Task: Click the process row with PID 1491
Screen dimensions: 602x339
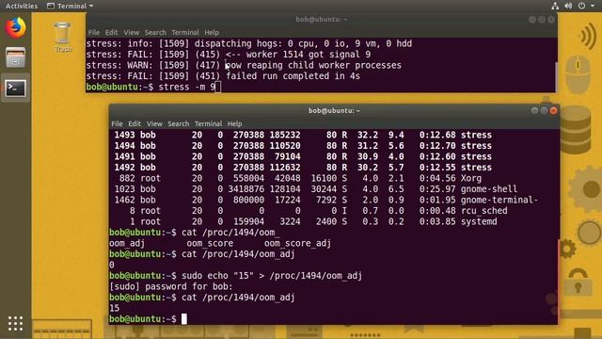Action: pyautogui.click(x=303, y=156)
